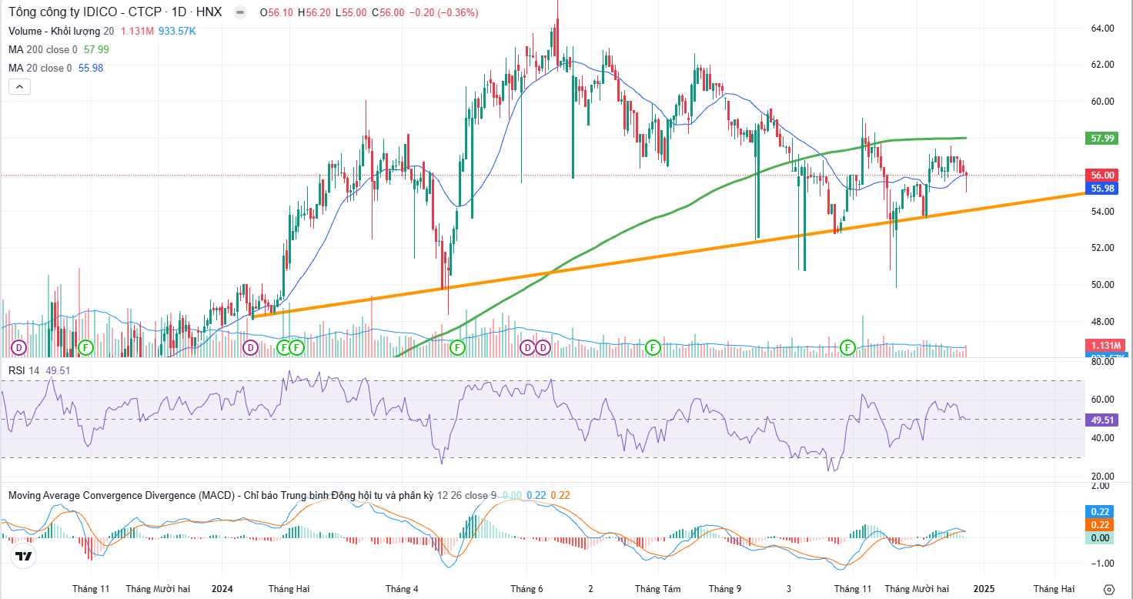This screenshot has height=599, width=1133.
Task: Select the MA 200 close 0 legend
Action: point(43,49)
